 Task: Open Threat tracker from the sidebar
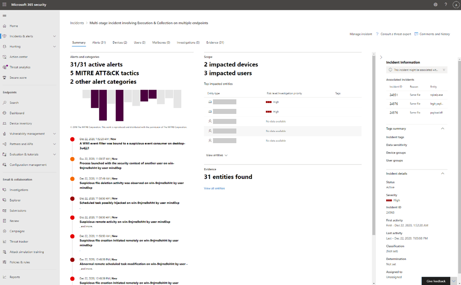[x=18, y=241]
